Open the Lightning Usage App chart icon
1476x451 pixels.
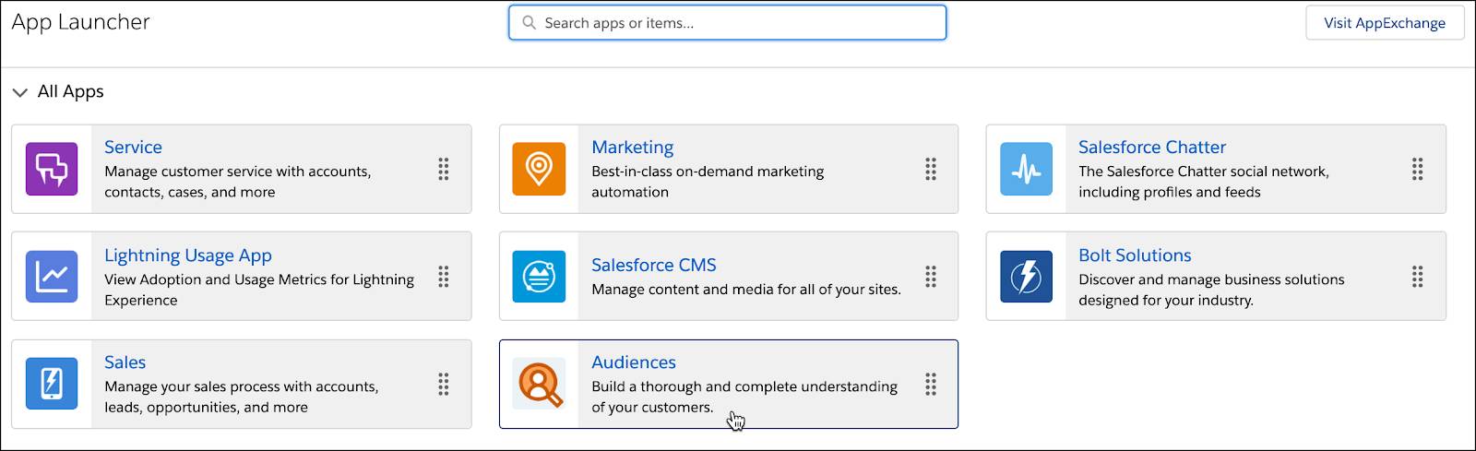(x=52, y=277)
